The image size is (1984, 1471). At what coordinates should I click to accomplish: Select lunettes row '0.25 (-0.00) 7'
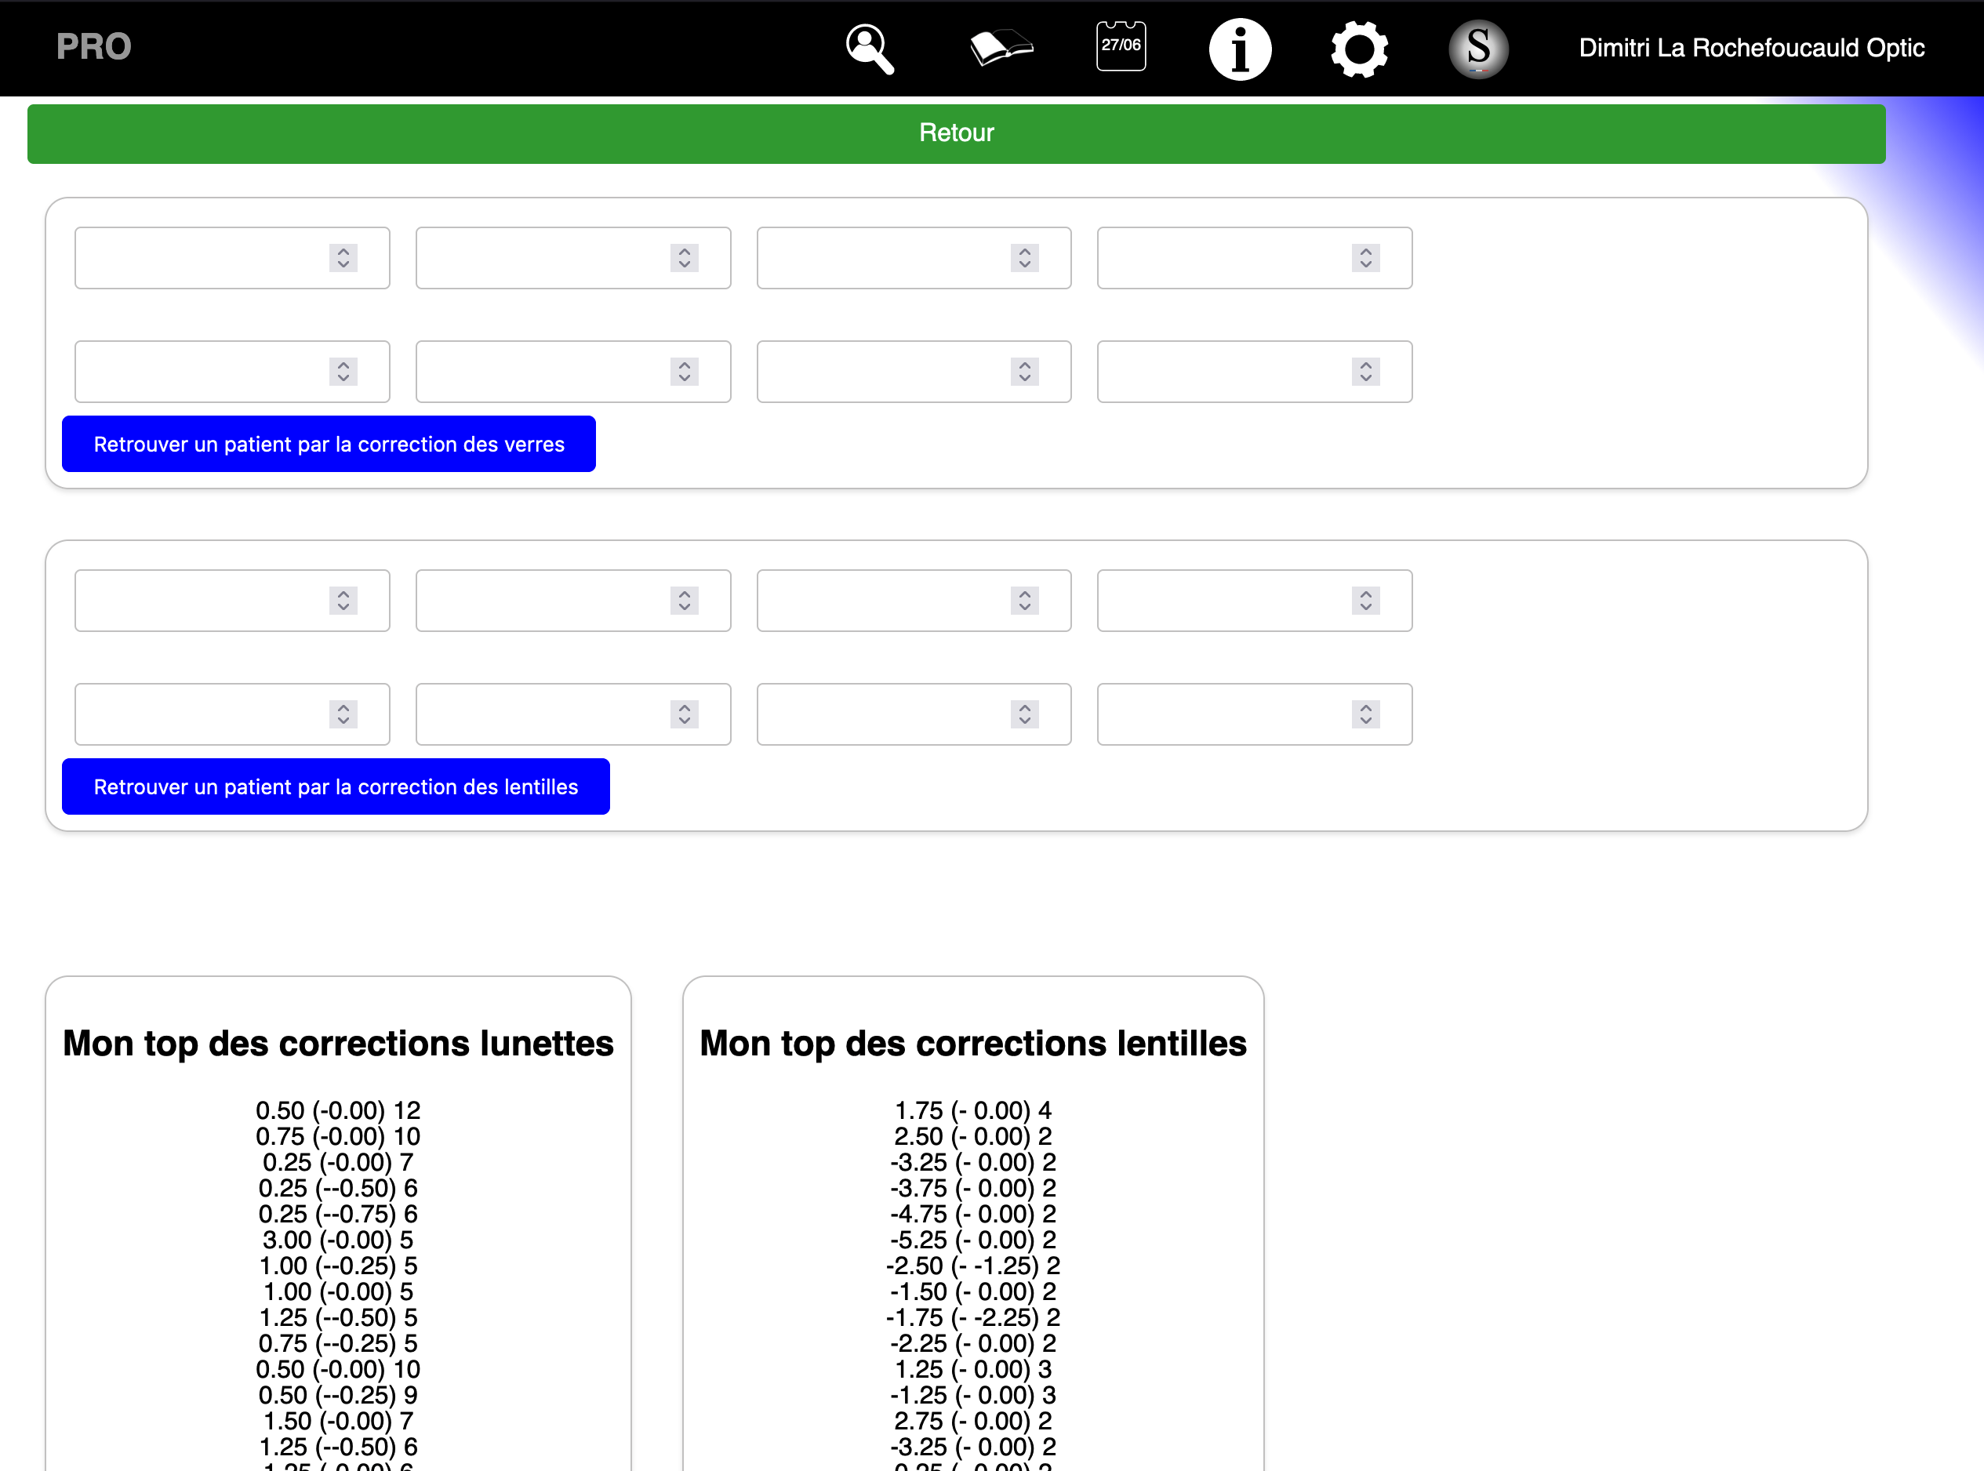(339, 1163)
